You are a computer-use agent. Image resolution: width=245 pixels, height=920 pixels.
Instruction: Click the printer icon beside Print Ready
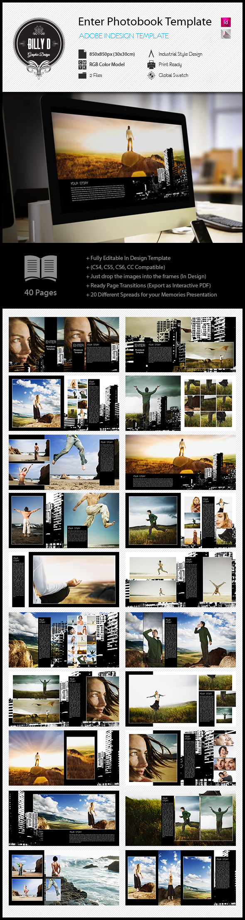151,64
